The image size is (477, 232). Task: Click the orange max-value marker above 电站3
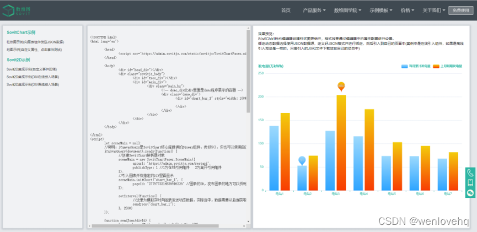341,87
